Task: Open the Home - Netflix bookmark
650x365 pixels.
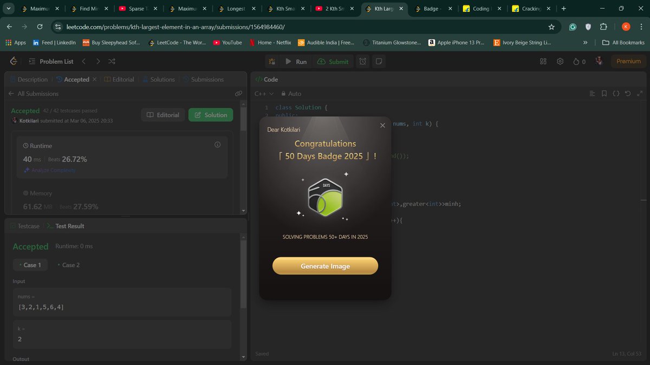Action: [270, 42]
